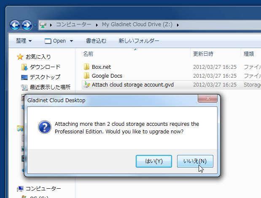Click 書き込む in the toolbar
The image size is (261, 198).
(x=96, y=41)
